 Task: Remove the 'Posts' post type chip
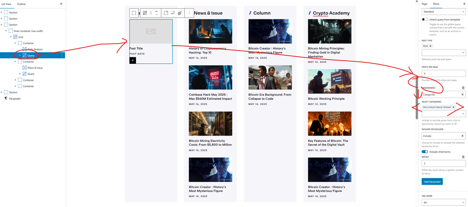[430, 46]
